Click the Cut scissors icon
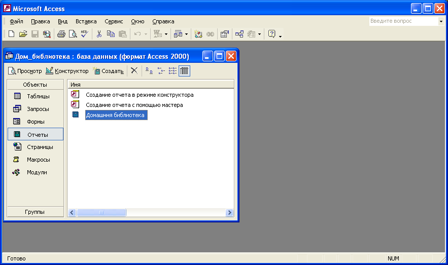The width and height of the screenshot is (448, 265). 99,34
